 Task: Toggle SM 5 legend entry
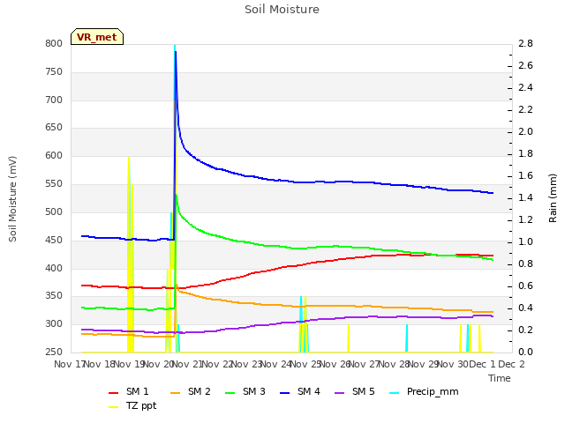pos(355,391)
